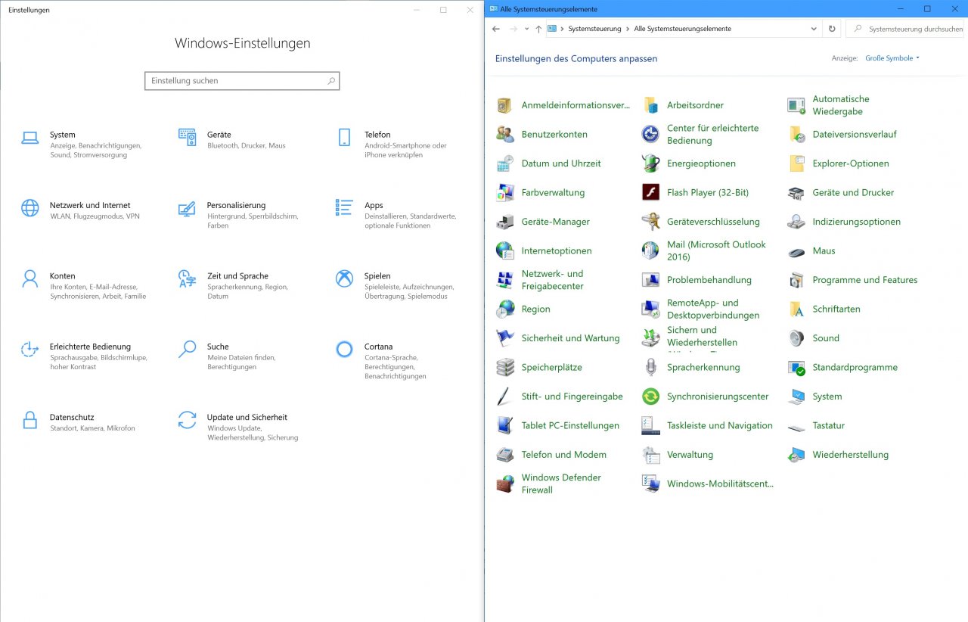Click Systemsteuerung breadcrumb in address bar

tap(594, 29)
